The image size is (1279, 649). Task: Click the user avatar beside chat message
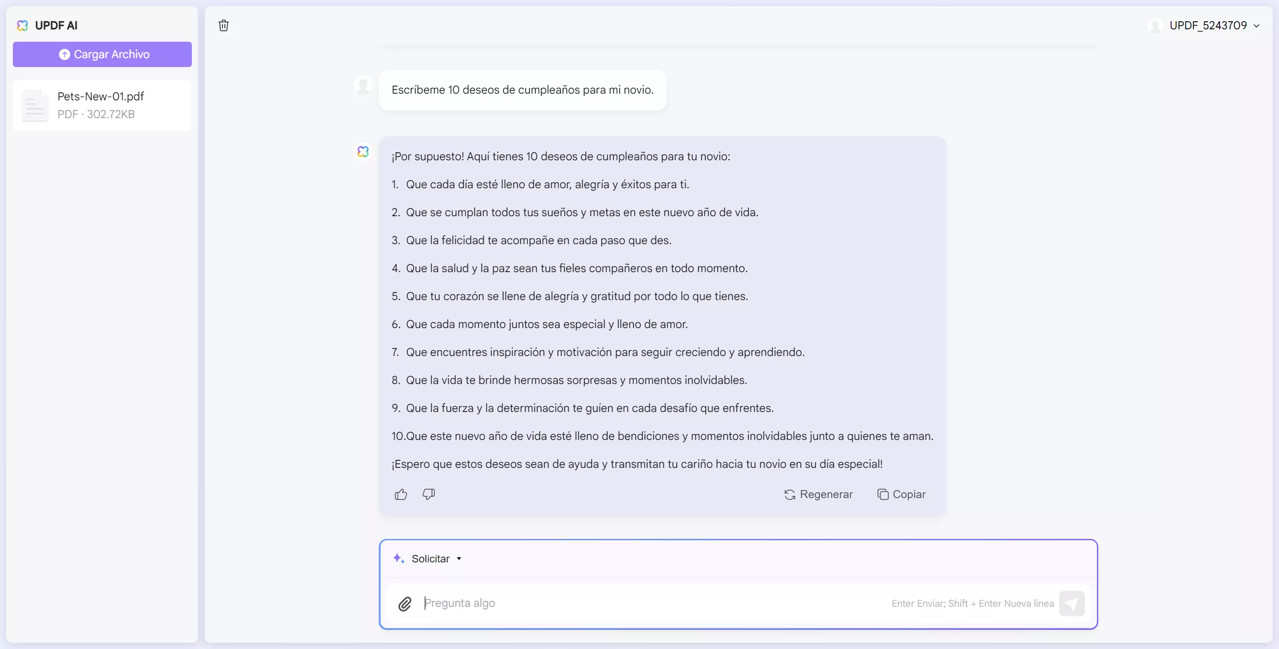point(363,85)
